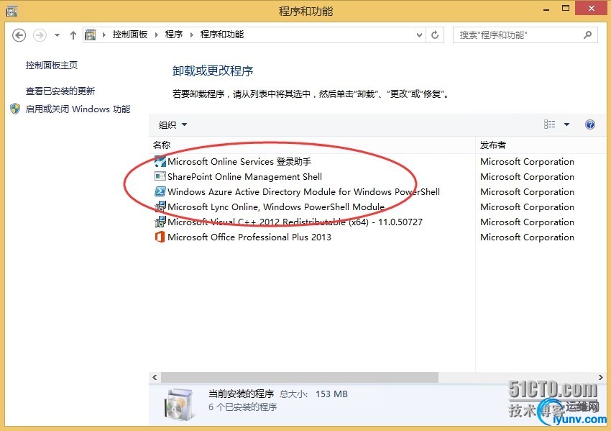Sort by the 发布者 column header
611x431 pixels.
point(493,145)
